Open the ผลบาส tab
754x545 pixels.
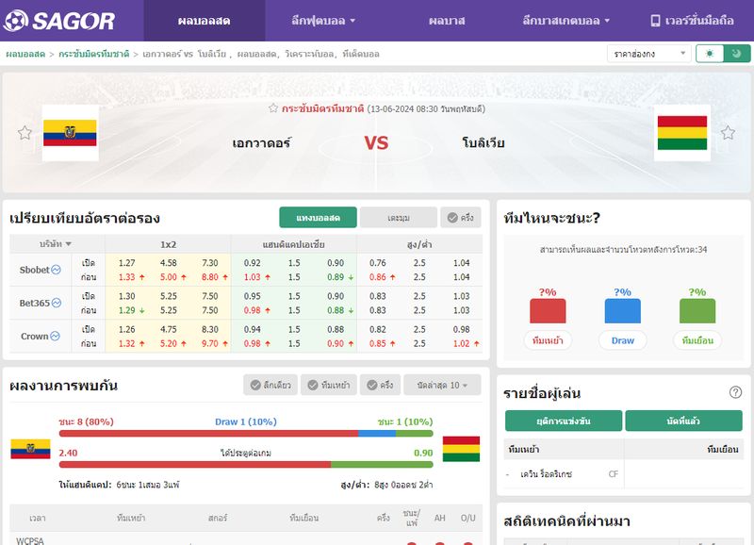click(447, 21)
